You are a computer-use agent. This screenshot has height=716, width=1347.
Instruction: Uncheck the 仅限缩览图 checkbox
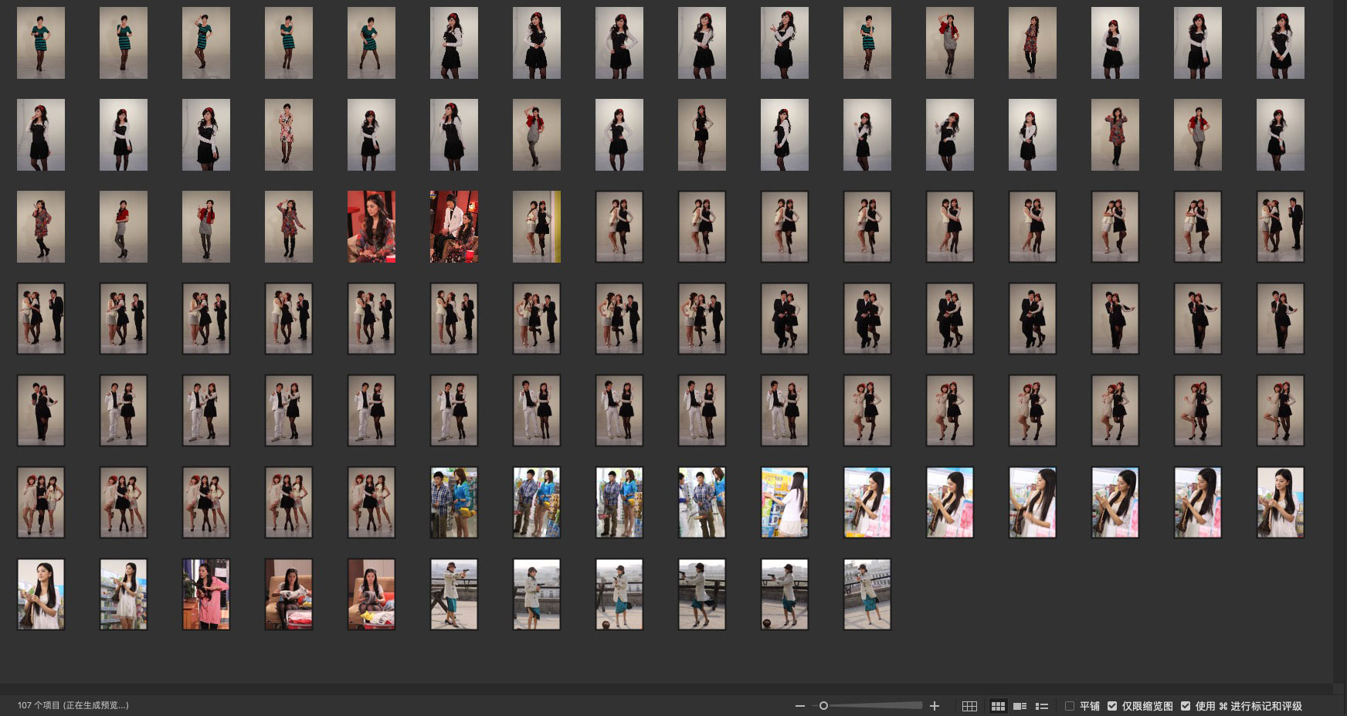1112,706
